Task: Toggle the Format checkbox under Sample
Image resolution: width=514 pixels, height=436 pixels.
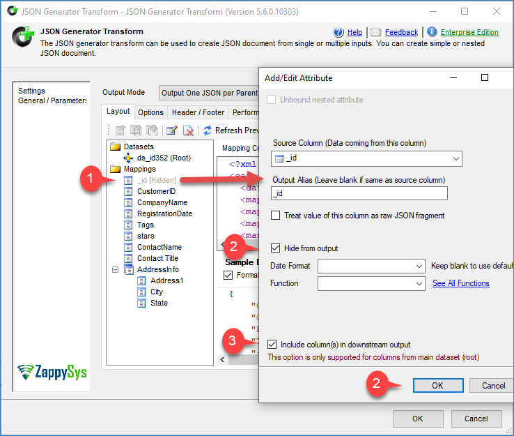Action: coord(228,275)
